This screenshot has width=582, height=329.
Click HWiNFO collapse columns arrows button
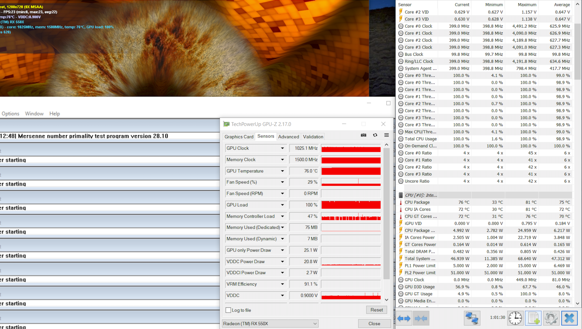pos(421,318)
